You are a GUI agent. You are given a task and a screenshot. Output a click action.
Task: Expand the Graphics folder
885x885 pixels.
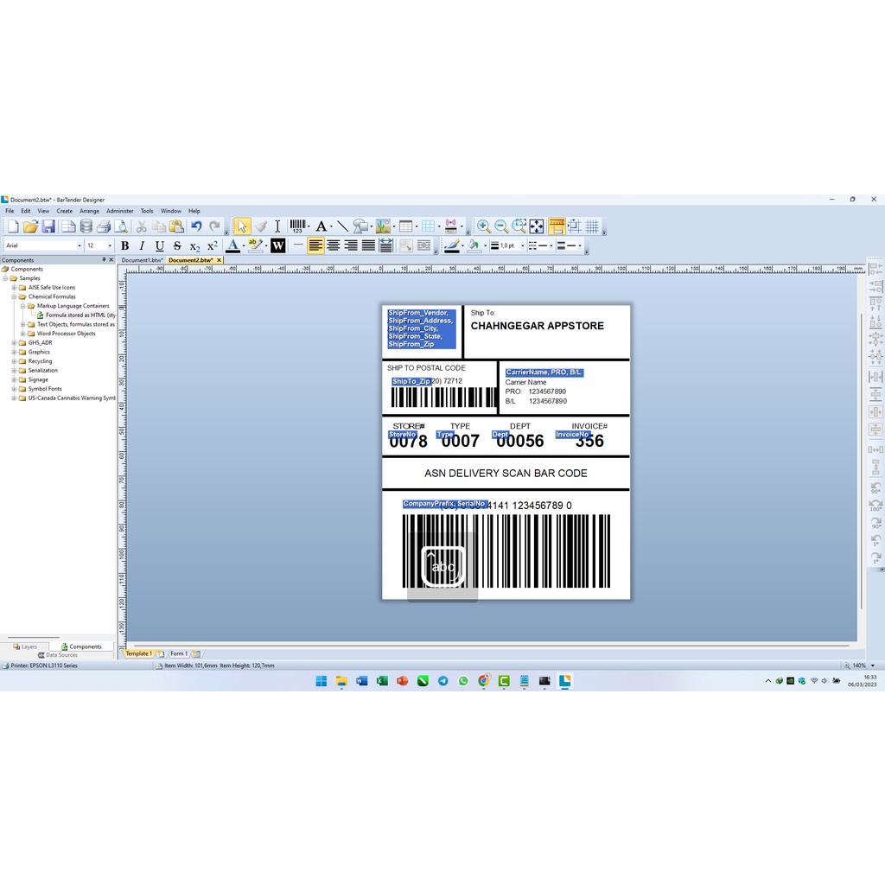14,352
